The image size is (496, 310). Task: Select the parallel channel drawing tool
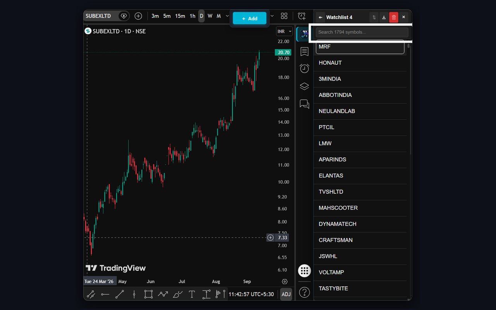tap(91, 294)
